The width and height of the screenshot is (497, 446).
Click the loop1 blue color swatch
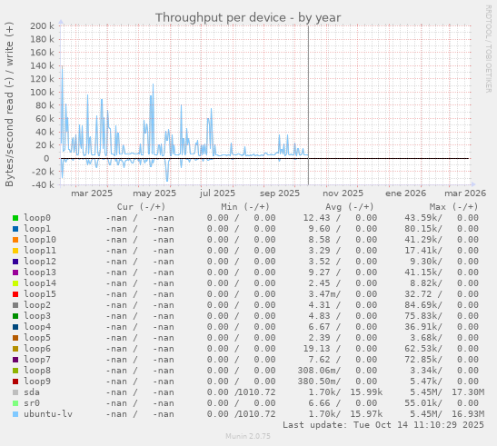point(15,229)
